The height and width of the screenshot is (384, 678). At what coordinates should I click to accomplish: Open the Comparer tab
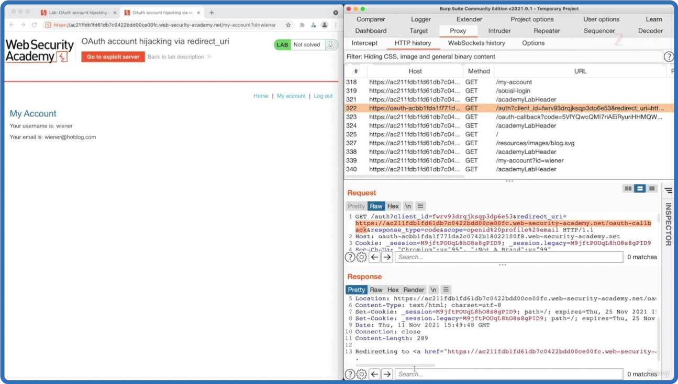[371, 19]
